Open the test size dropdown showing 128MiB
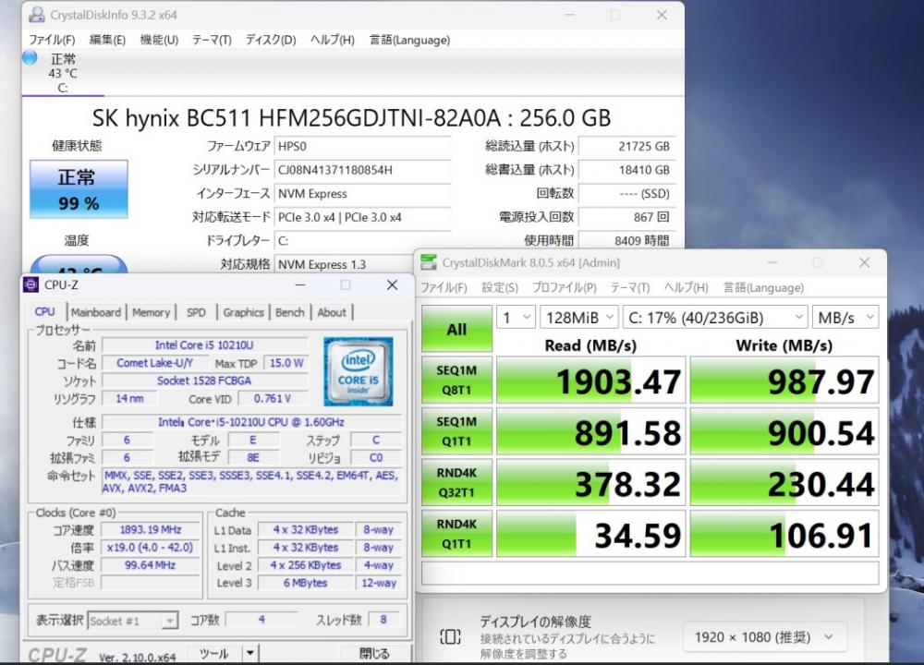Viewport: 924px width, 665px height. coord(579,318)
